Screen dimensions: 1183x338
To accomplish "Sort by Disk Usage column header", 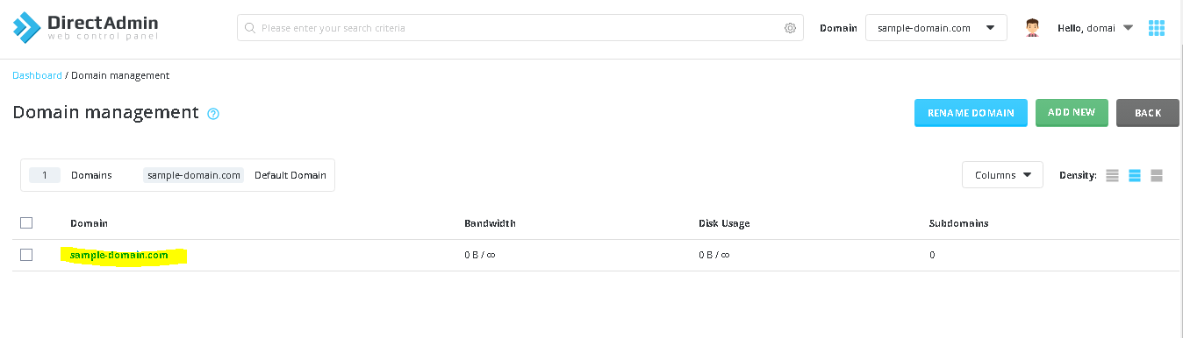I will pos(724,223).
